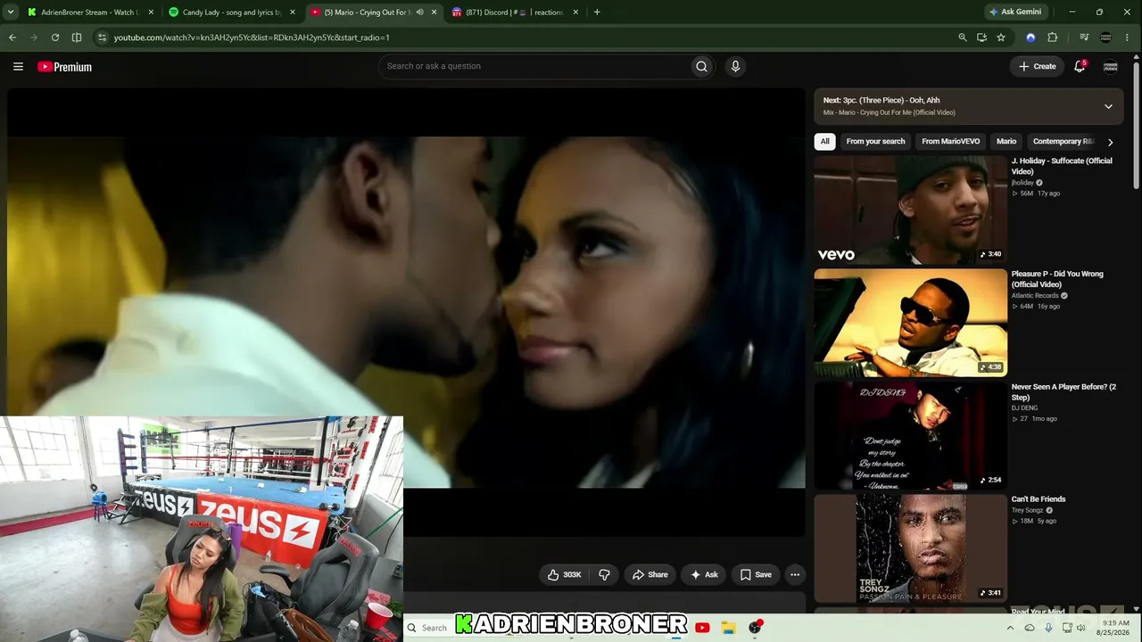Screen dimensions: 1142x642
Task: Open YouTube from the Windows taskbar
Action: pyautogui.click(x=702, y=628)
